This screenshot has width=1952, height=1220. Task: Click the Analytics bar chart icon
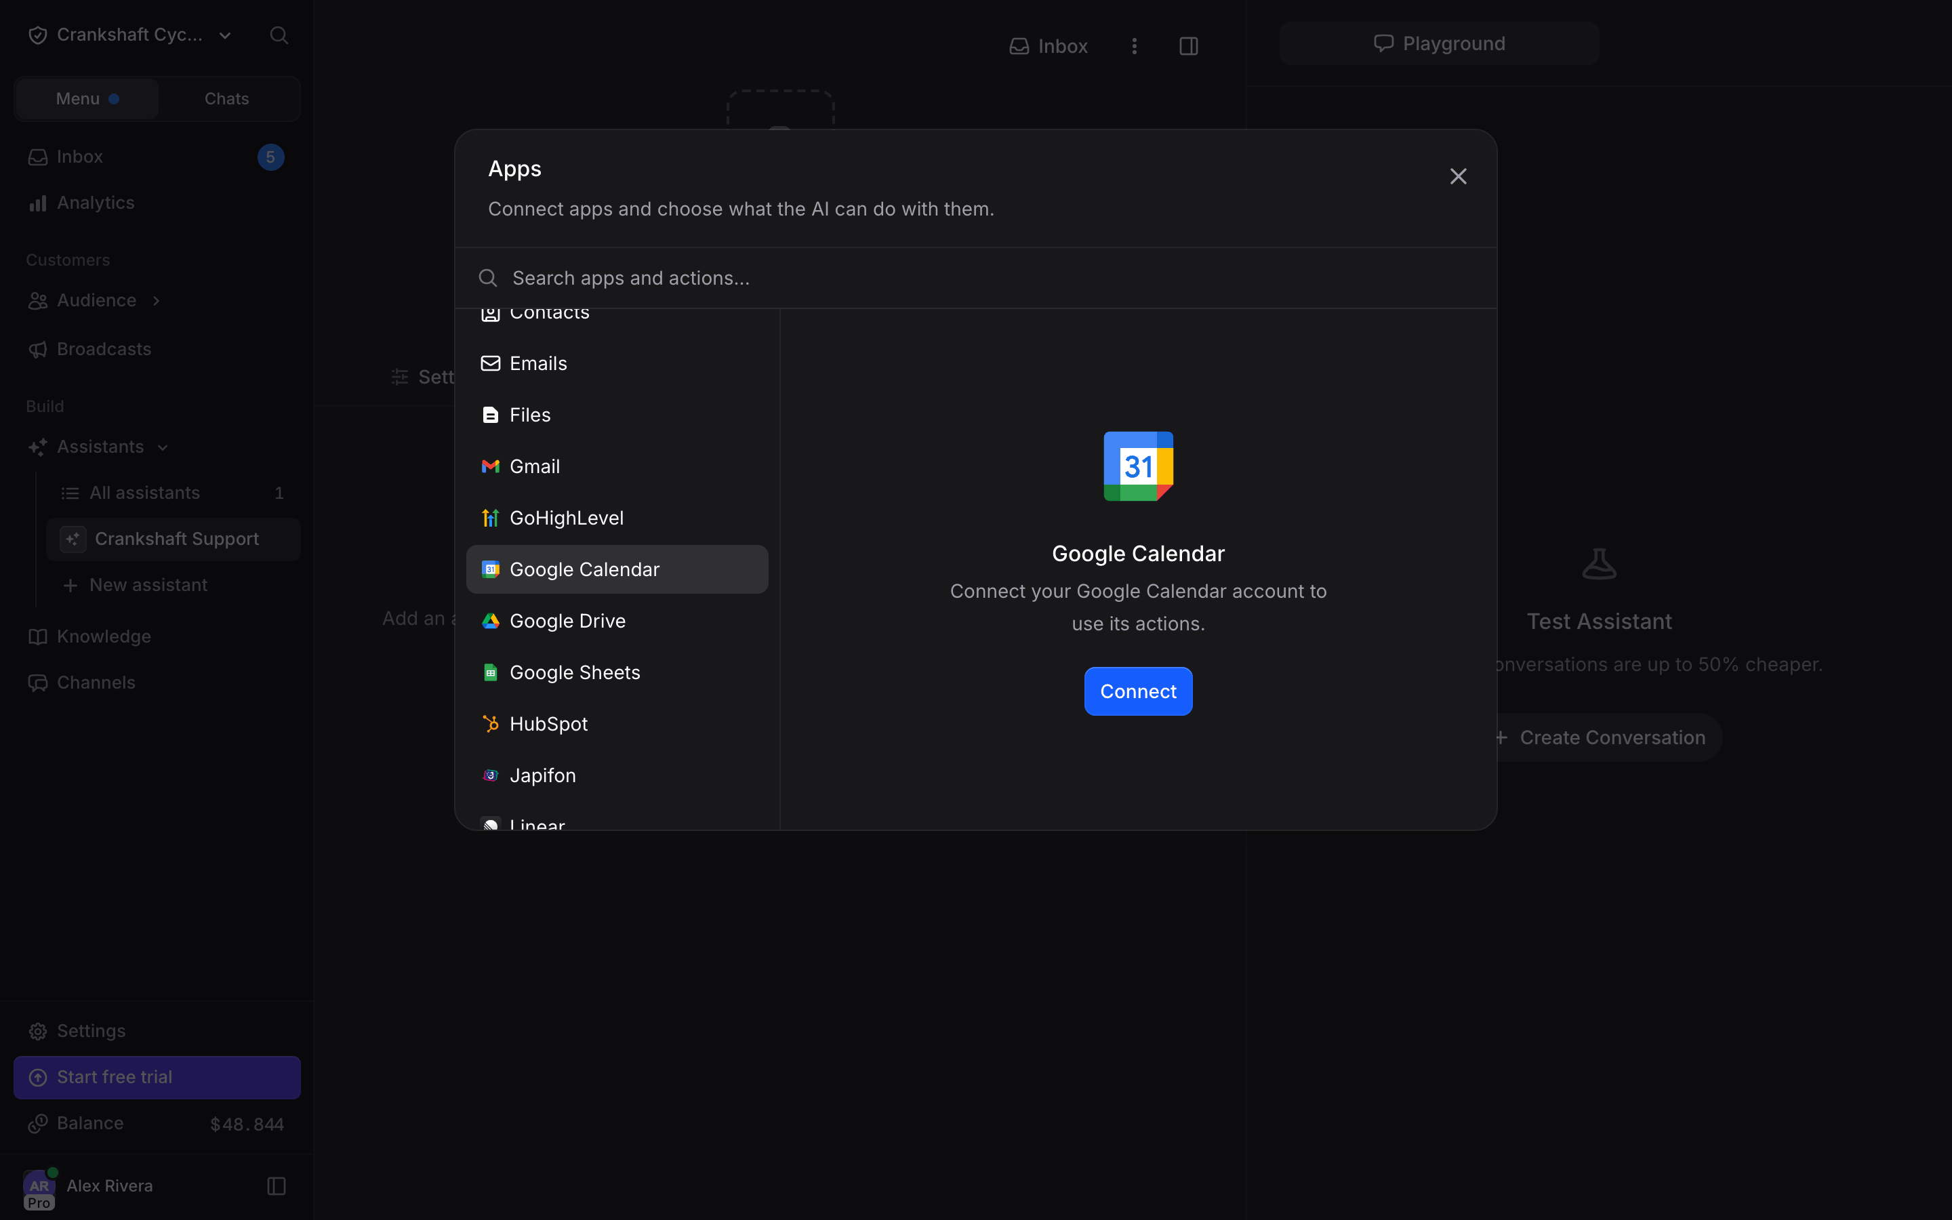coord(38,203)
